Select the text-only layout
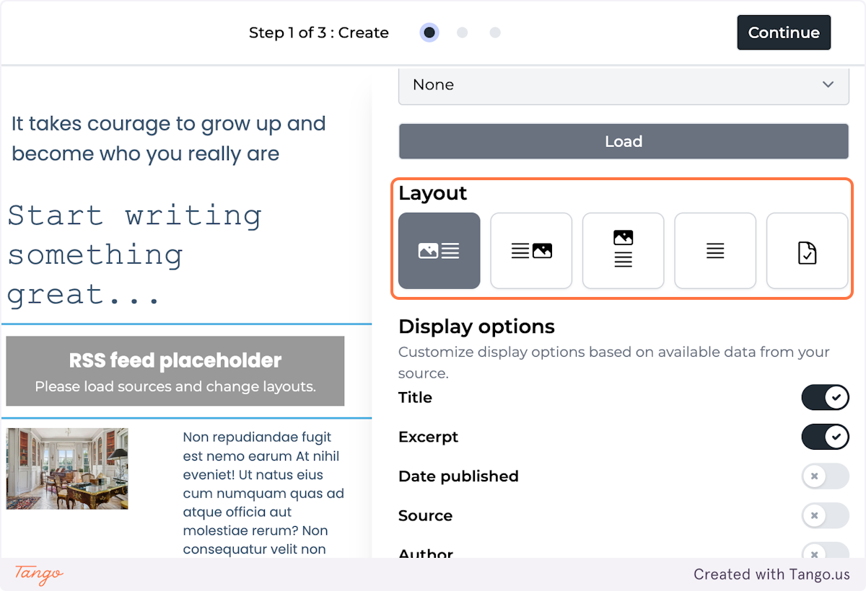 point(715,251)
